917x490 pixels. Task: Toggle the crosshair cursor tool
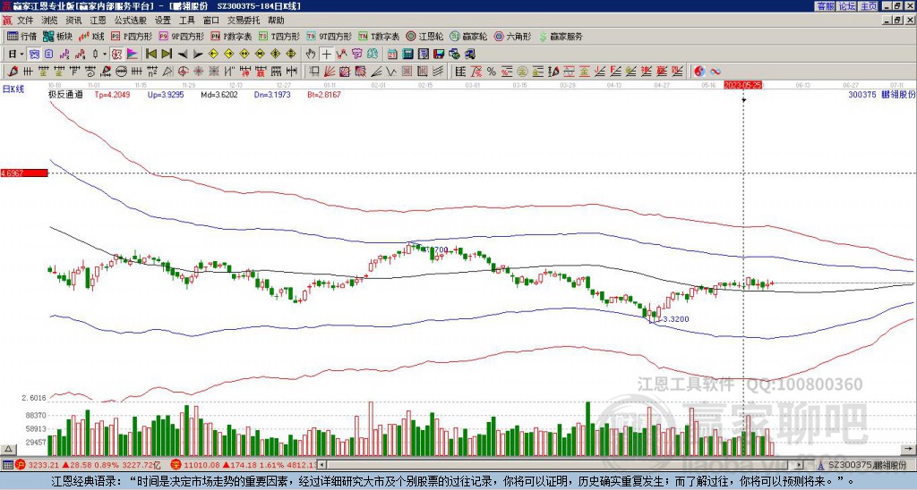[326, 55]
